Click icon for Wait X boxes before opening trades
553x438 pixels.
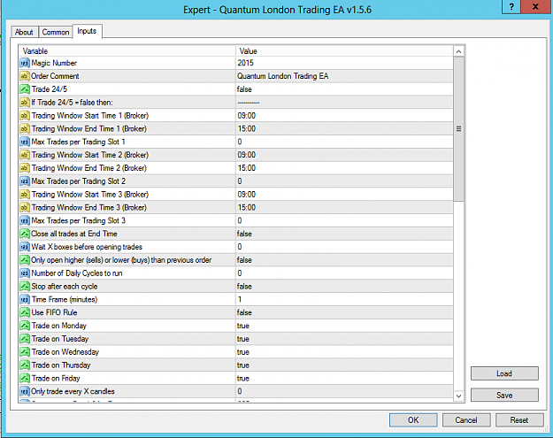25,247
